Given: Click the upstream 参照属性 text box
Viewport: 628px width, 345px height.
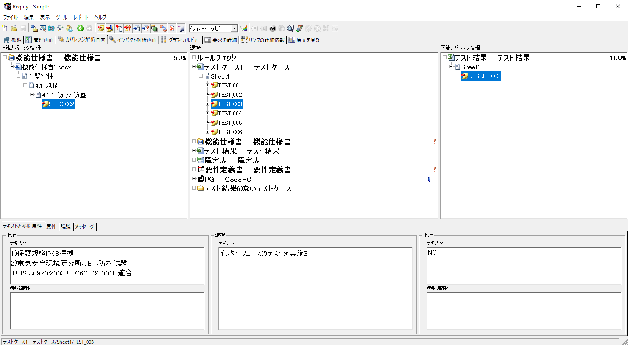Looking at the screenshot, I should (x=107, y=311).
